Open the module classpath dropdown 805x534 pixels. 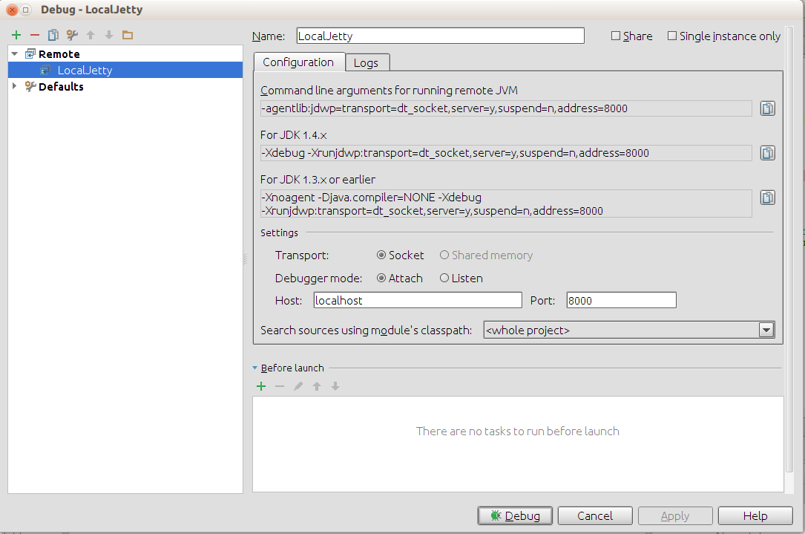coord(766,331)
